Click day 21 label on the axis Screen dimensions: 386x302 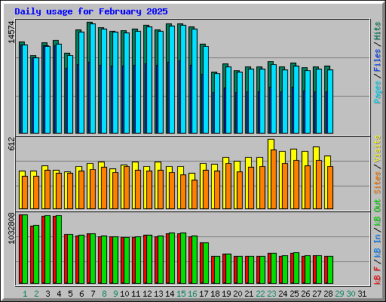[x=249, y=294]
